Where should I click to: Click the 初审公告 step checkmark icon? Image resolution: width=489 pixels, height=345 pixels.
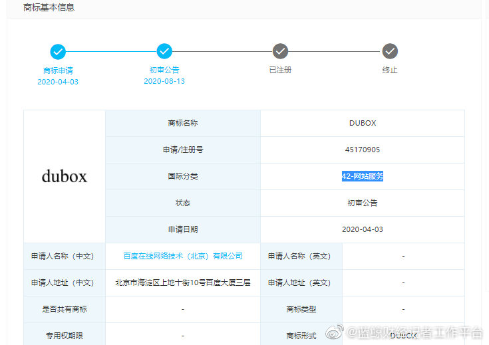coord(164,51)
